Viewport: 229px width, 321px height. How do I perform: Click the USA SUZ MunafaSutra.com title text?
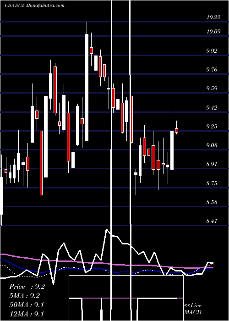34,6
